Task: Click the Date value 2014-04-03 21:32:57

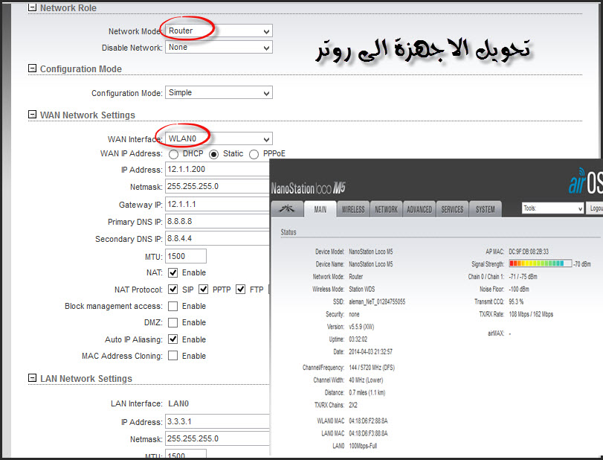Action: coord(371,351)
